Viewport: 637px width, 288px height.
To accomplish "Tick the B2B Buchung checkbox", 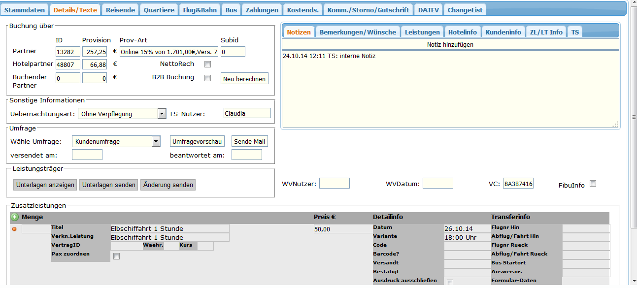I will coord(207,78).
